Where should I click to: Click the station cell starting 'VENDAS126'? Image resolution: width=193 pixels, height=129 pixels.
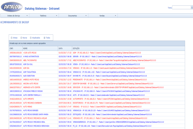[x=128, y=111]
